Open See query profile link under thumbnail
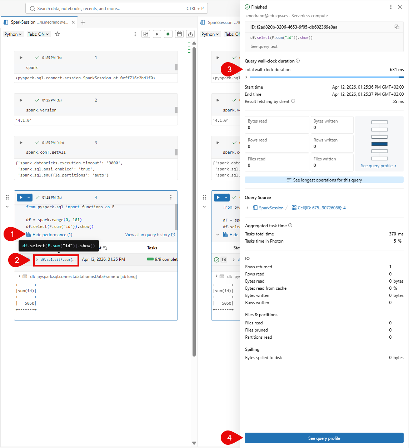This screenshot has height=448, width=409. [x=379, y=166]
